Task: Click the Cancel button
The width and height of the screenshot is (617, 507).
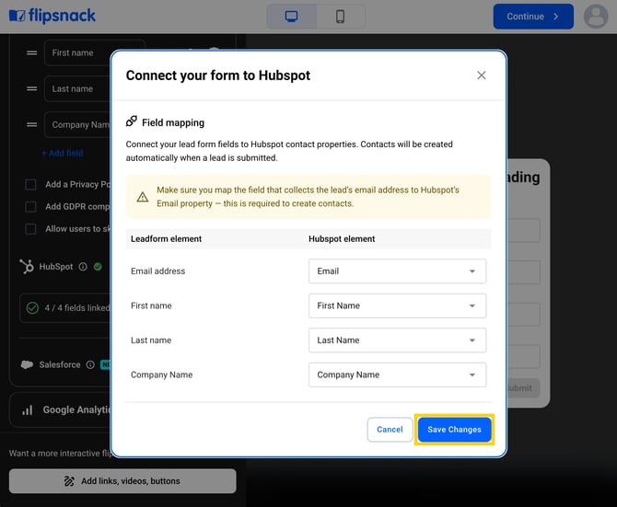Action: click(390, 430)
